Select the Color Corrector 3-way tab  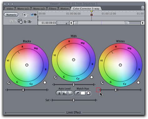86,9
